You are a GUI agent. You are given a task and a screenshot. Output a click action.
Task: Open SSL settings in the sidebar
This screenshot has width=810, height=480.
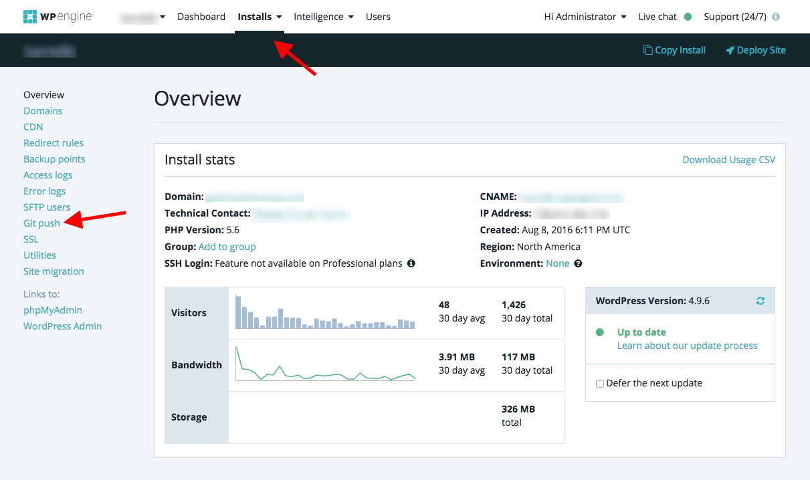coord(31,239)
